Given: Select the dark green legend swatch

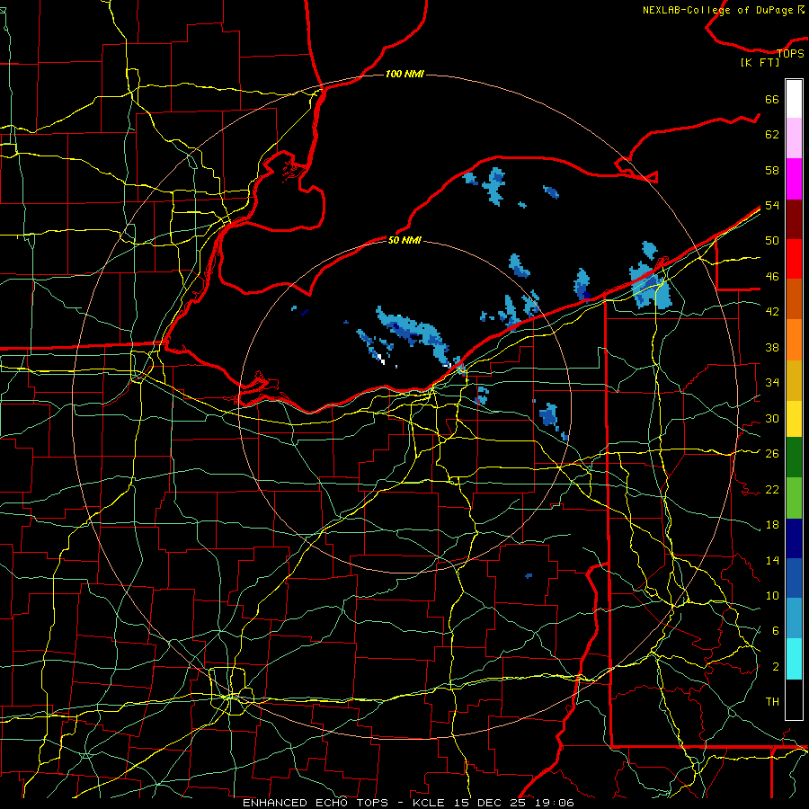Looking at the screenshot, I should pos(794,458).
